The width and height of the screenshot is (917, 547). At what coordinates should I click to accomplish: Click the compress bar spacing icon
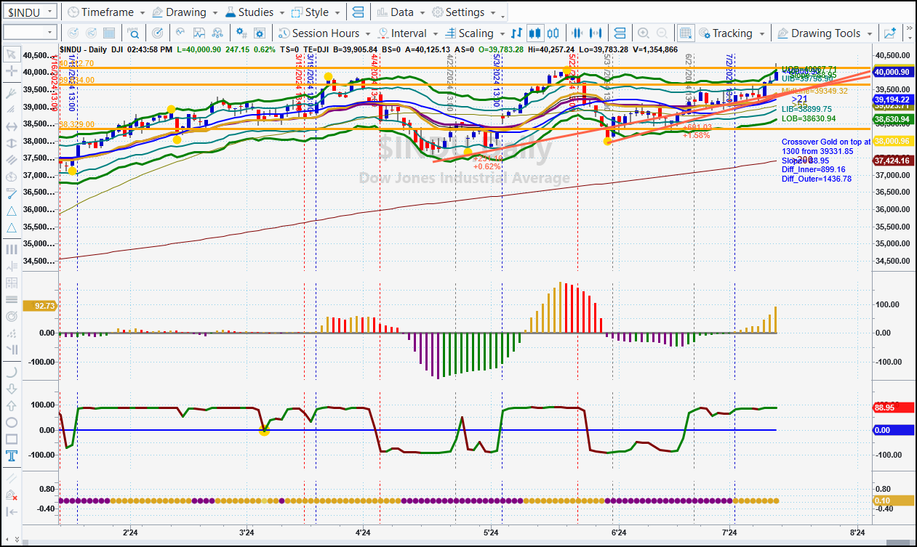[578, 33]
